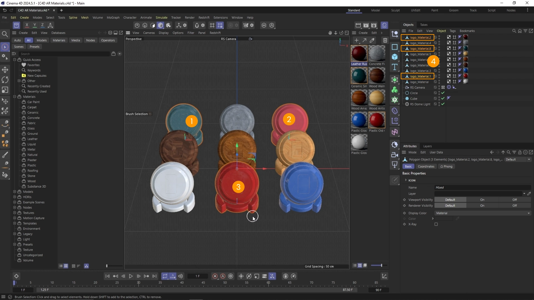Screen dimensions: 534x300
Task: Play the animation forward
Action: click(131, 276)
